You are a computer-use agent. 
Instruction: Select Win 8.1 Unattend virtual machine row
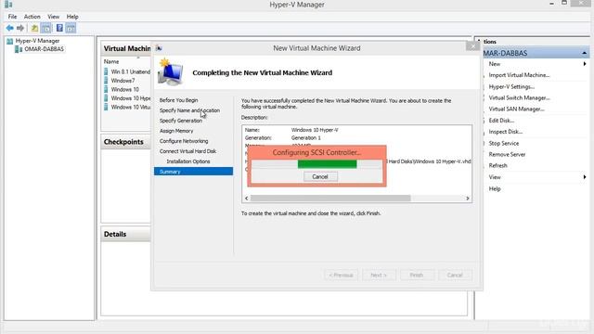tap(126, 71)
